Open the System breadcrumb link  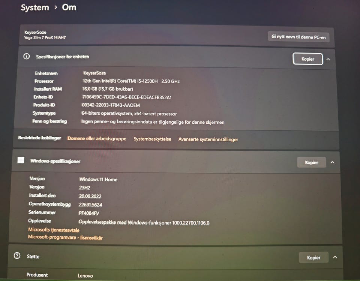pos(35,7)
